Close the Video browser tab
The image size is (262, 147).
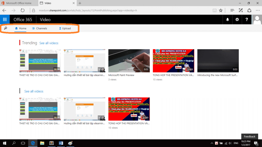pyautogui.click(x=73, y=3)
